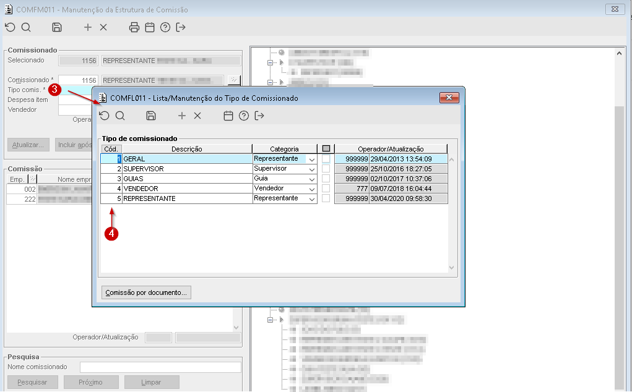Click select-all checkbox icon in grid header
This screenshot has width=632, height=392.
326,148
